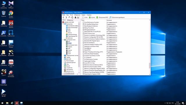Select the Датчики tree item
The height and width of the screenshot is (105, 186).
(x=69, y=38)
